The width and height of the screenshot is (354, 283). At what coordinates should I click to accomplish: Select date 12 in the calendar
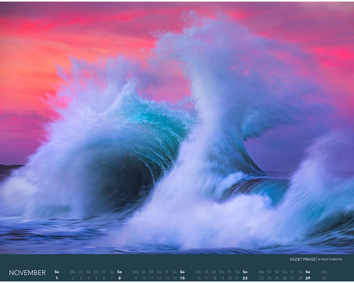pos(159,278)
